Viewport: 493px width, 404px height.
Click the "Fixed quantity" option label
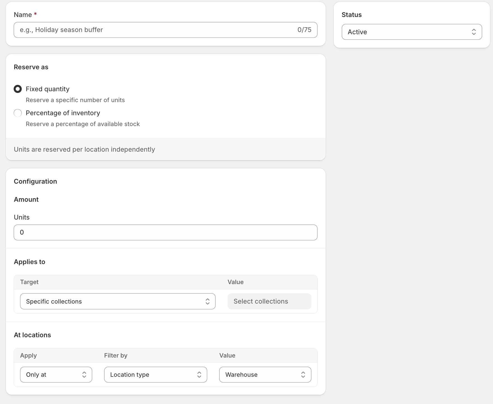(48, 89)
